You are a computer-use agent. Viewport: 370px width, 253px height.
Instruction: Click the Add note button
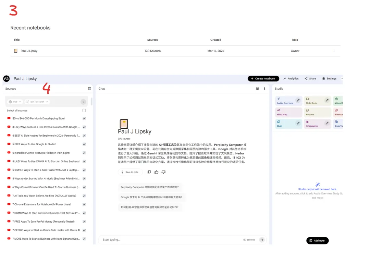(x=317, y=241)
